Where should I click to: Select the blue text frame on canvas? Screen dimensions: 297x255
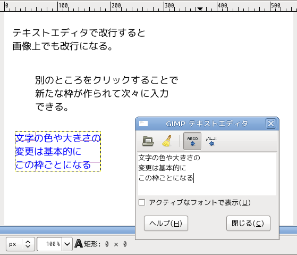tap(58, 151)
